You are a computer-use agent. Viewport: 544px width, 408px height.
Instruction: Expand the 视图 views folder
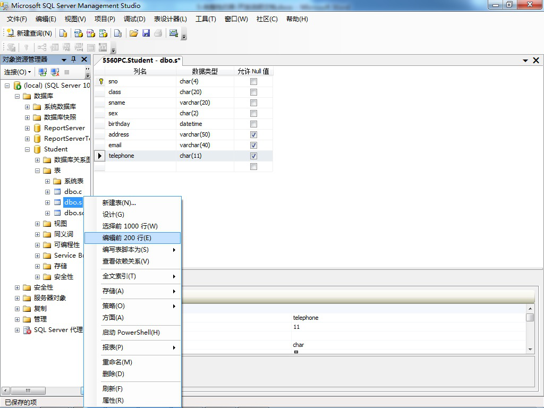(38, 224)
